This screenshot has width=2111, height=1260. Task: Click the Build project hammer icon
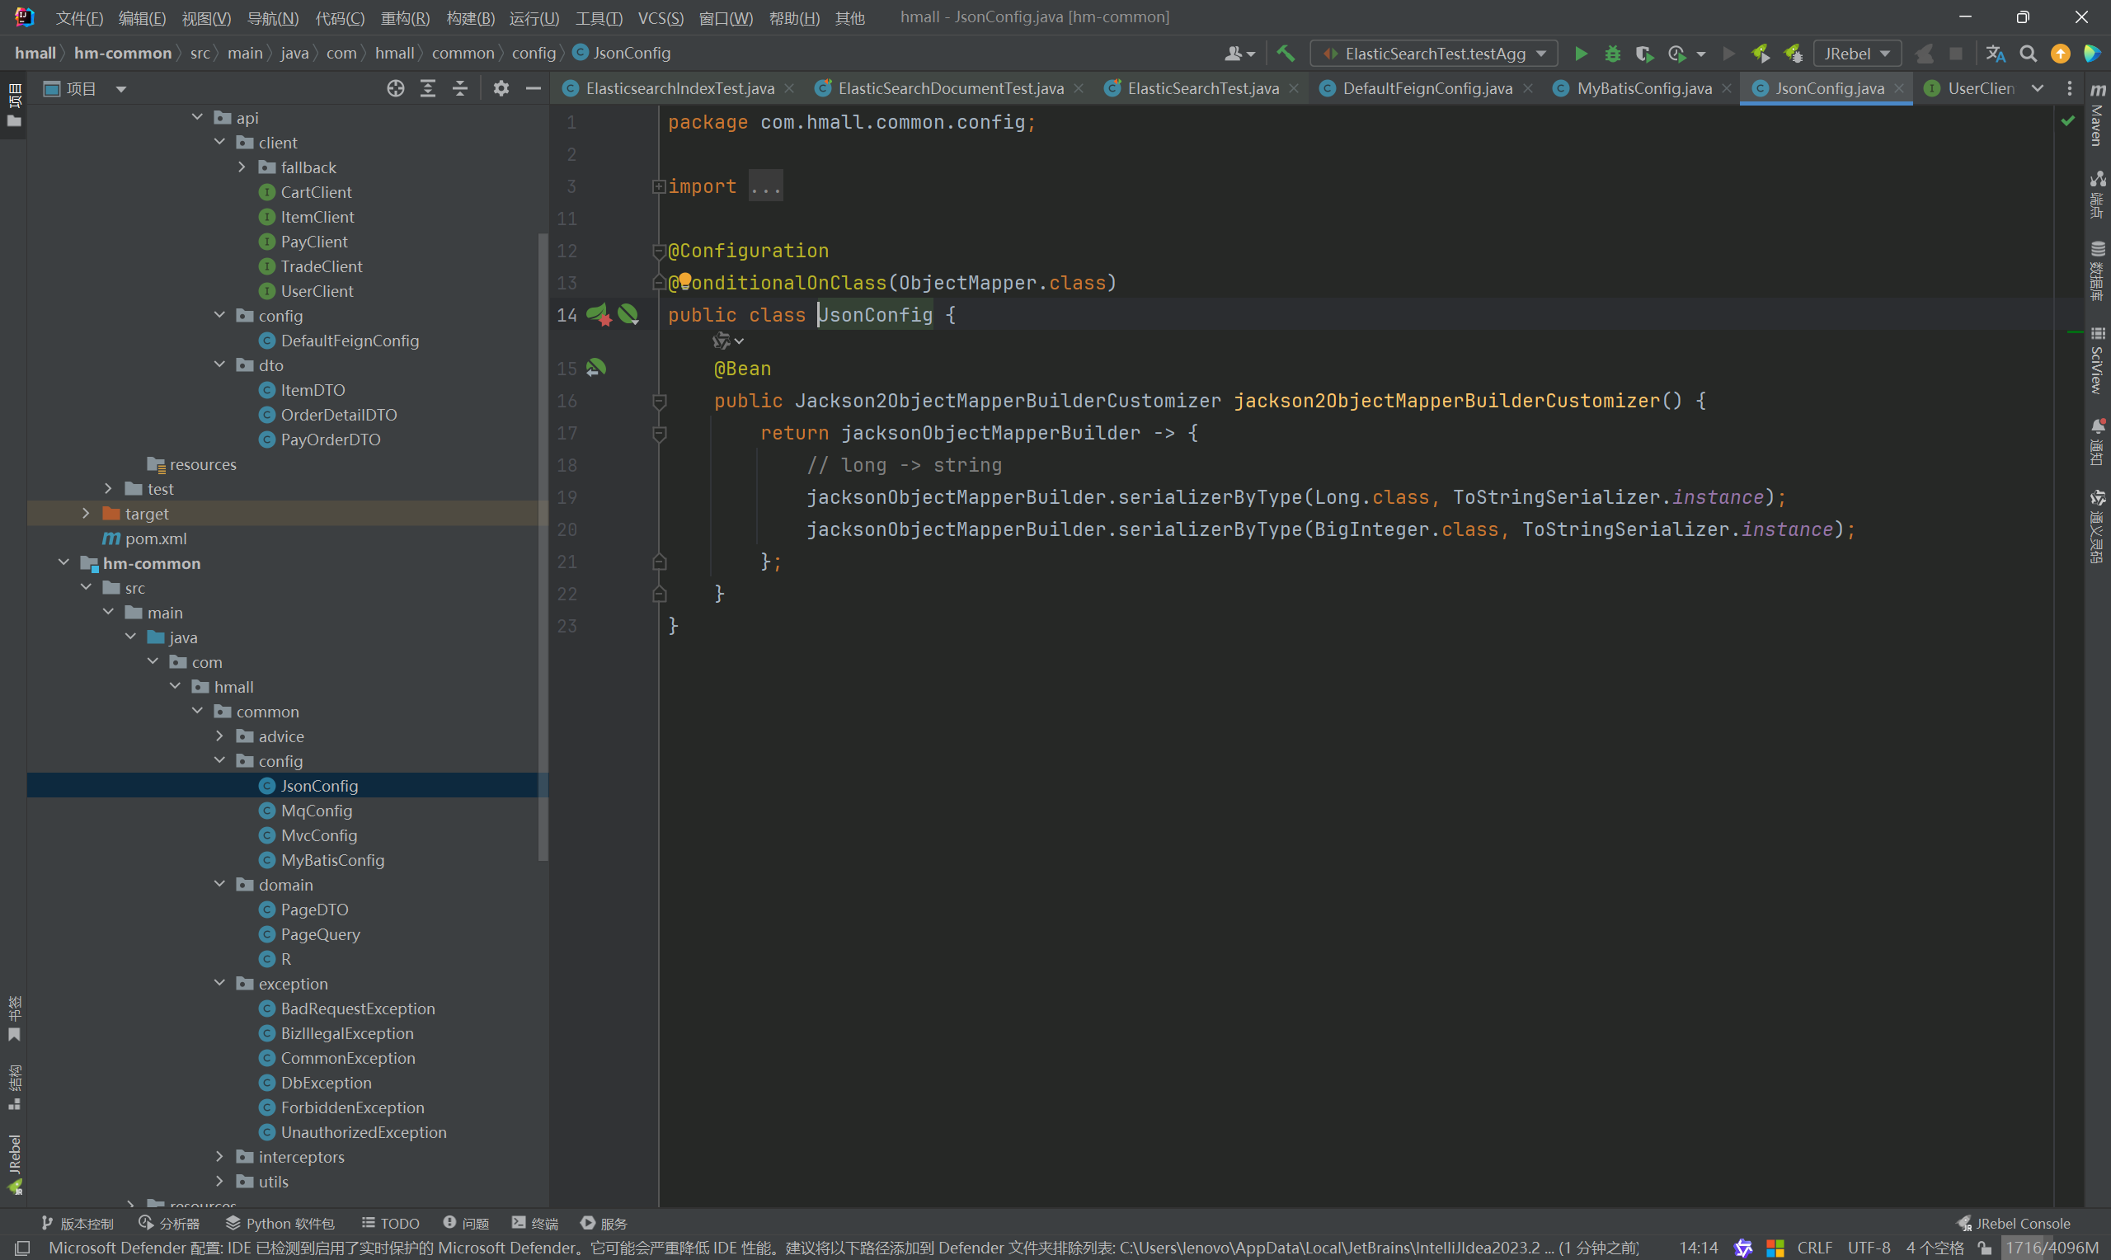[x=1286, y=54]
